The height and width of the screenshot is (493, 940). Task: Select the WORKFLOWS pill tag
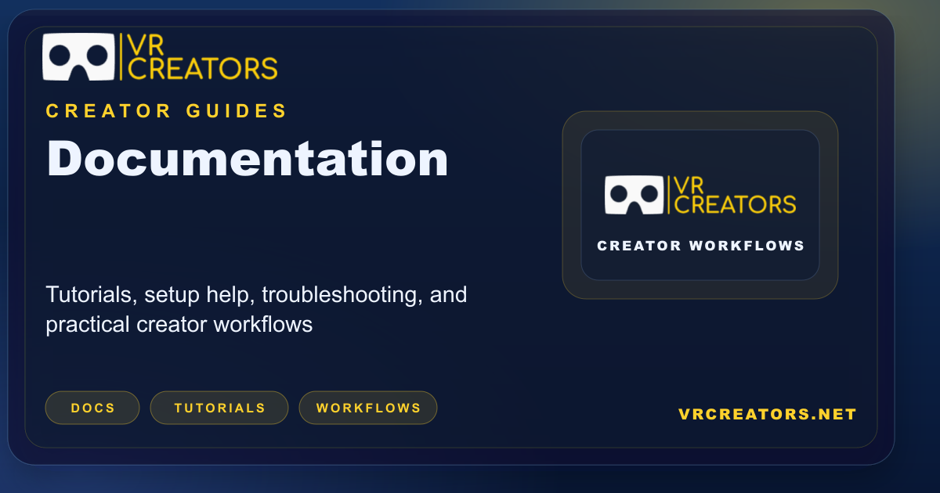368,408
